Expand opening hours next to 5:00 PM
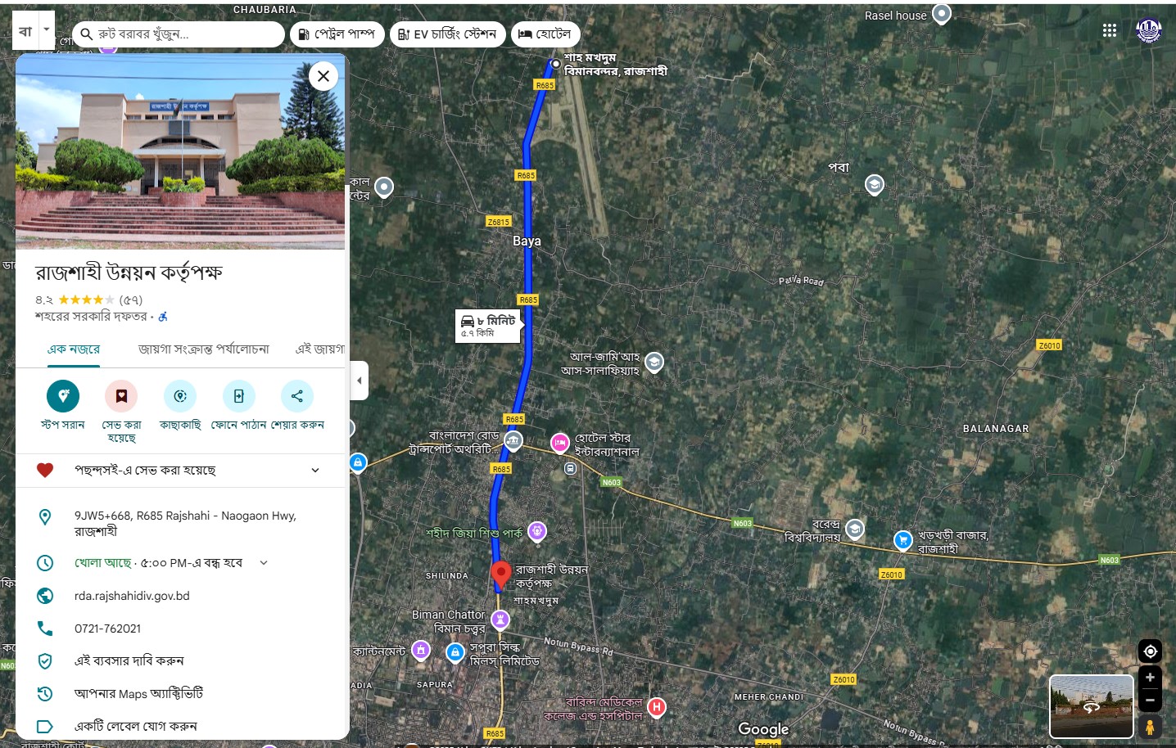Screen dimensions: 1176x748 [264, 563]
